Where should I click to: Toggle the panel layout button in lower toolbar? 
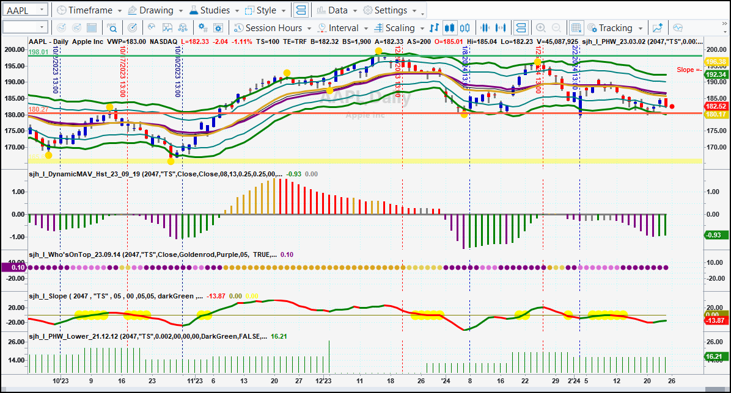coord(521,28)
